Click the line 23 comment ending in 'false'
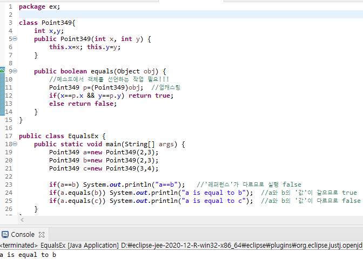 [249, 185]
